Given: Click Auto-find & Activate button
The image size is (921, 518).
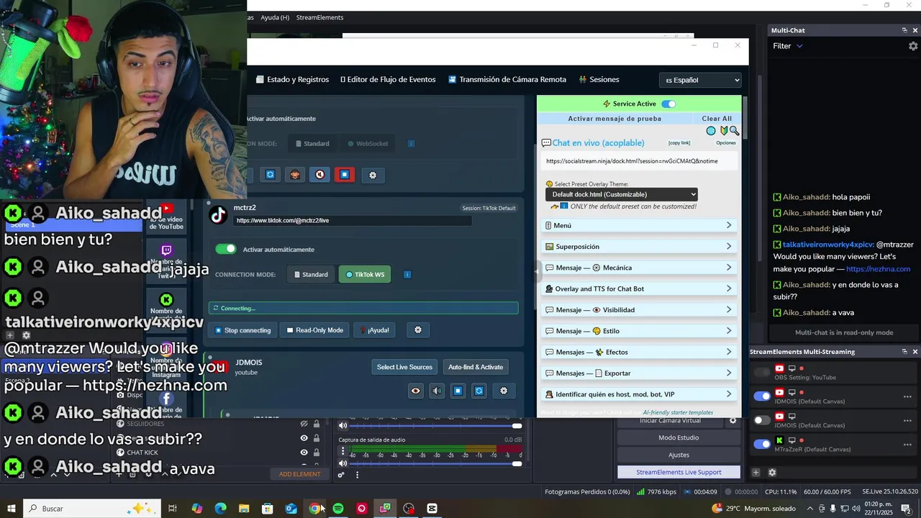Looking at the screenshot, I should [476, 367].
